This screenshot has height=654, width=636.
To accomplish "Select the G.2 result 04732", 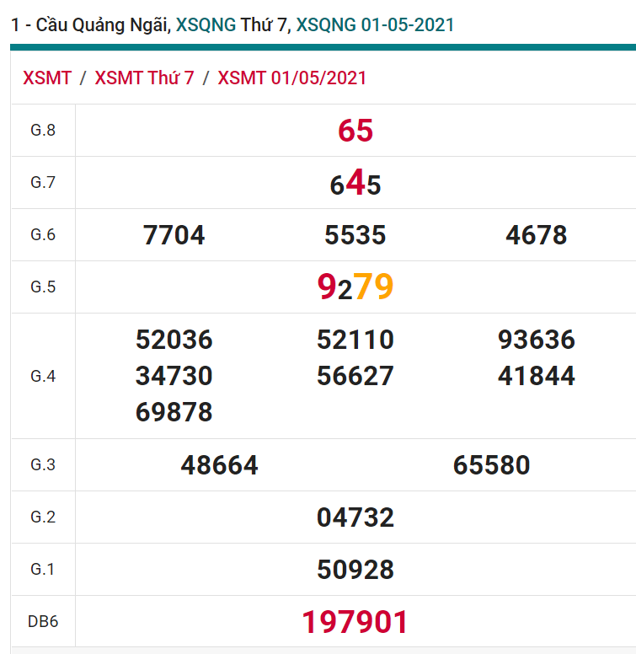I will pyautogui.click(x=355, y=517).
